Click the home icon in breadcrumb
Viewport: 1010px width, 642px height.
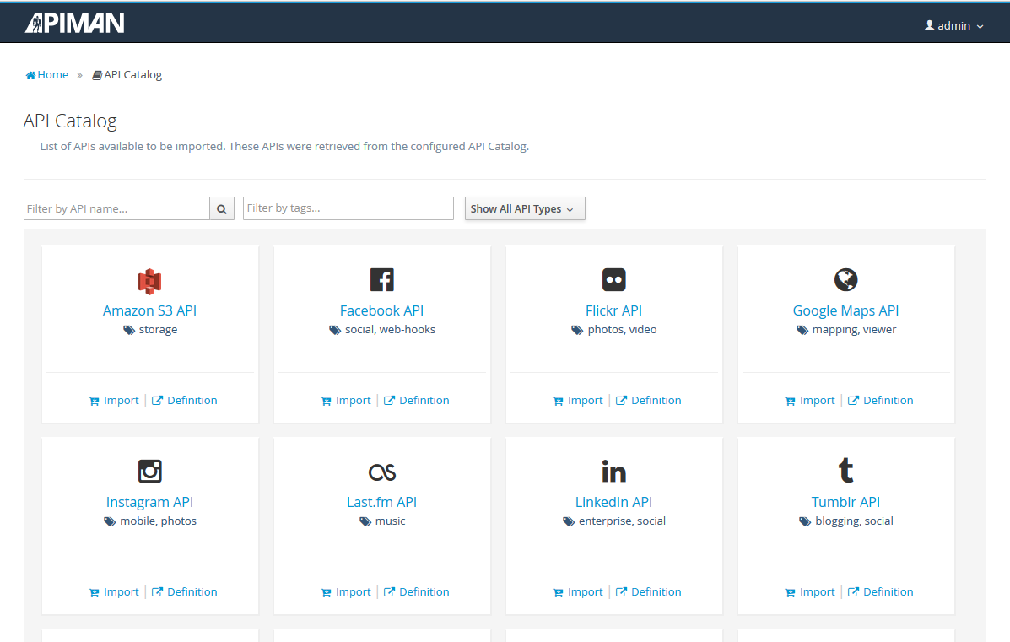[x=30, y=75]
